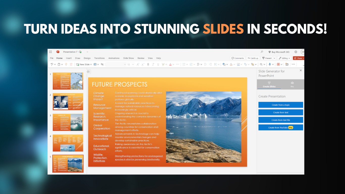Click the Create from text file button
345x194 pixels.
281,120
